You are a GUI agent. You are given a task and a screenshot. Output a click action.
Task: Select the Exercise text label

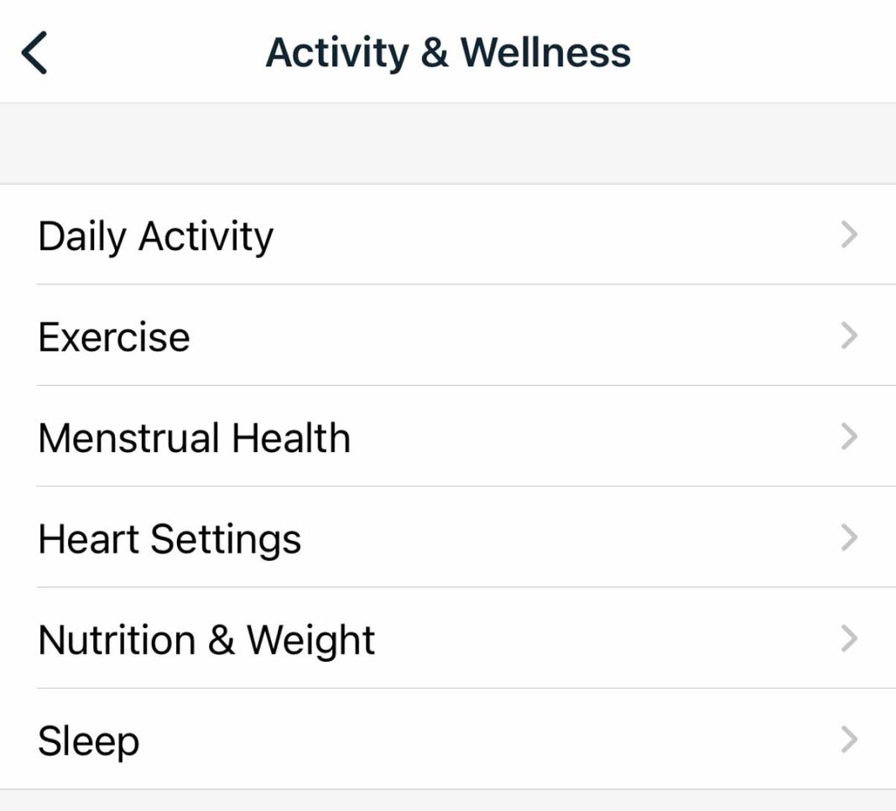pyautogui.click(x=114, y=337)
